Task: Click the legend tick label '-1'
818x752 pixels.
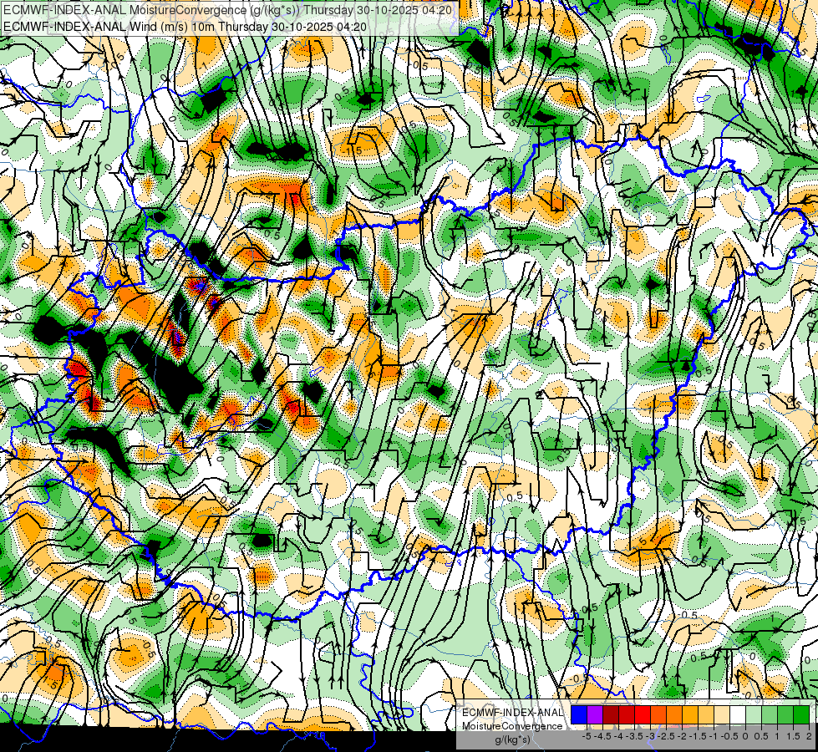Action: point(714,736)
